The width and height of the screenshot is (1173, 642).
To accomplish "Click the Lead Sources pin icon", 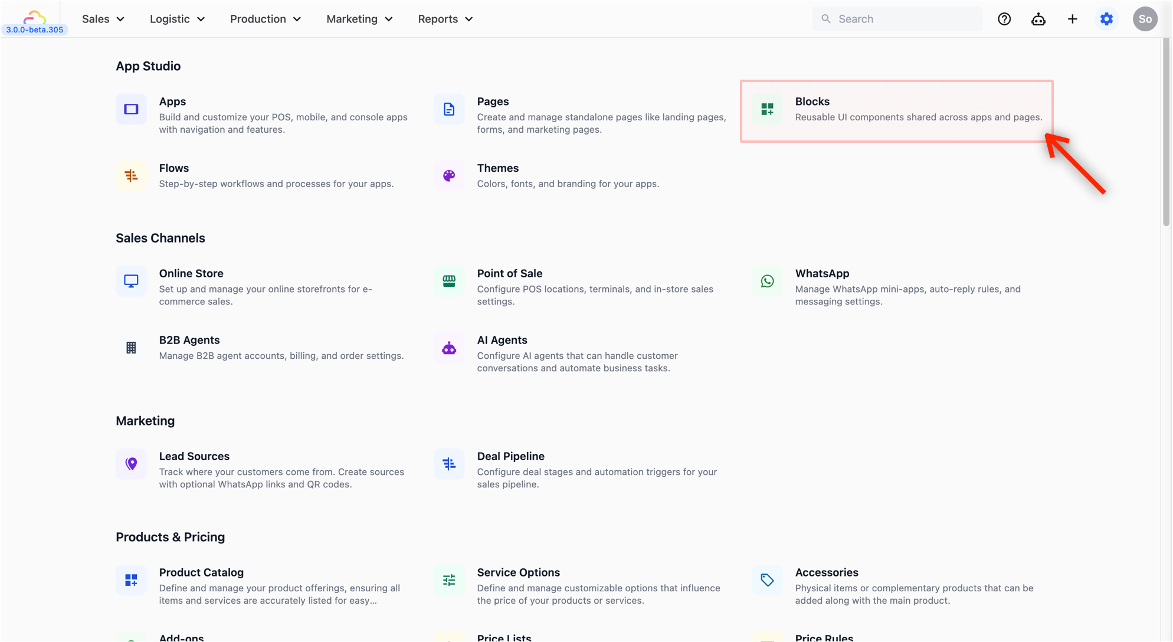I will tap(131, 464).
